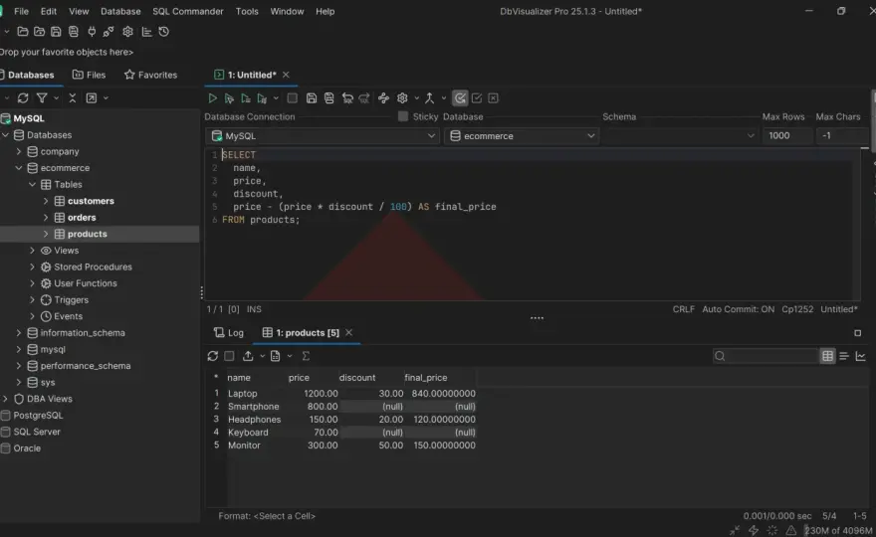The image size is (876, 537).
Task: Click the filter funnel in Databases panel
Action: pos(42,98)
